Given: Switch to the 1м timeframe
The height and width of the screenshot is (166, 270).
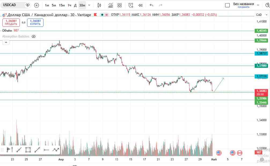Looking at the screenshot, I should coord(47,5).
